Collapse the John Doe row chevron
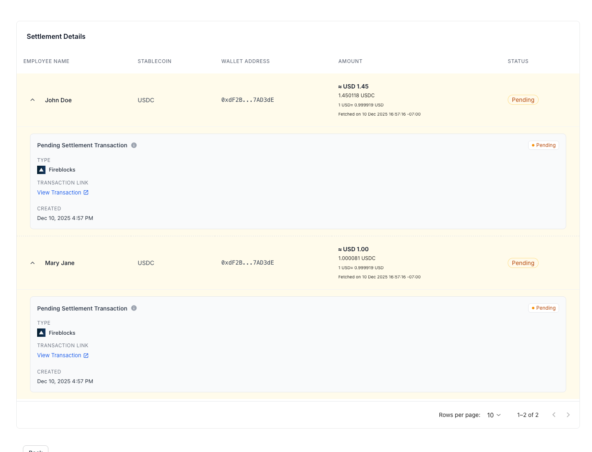This screenshot has height=452, width=592. [33, 100]
